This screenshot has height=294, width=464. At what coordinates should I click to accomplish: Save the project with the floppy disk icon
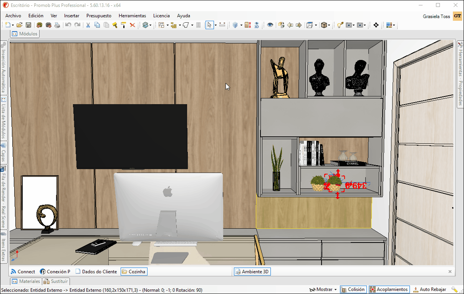coord(28,25)
